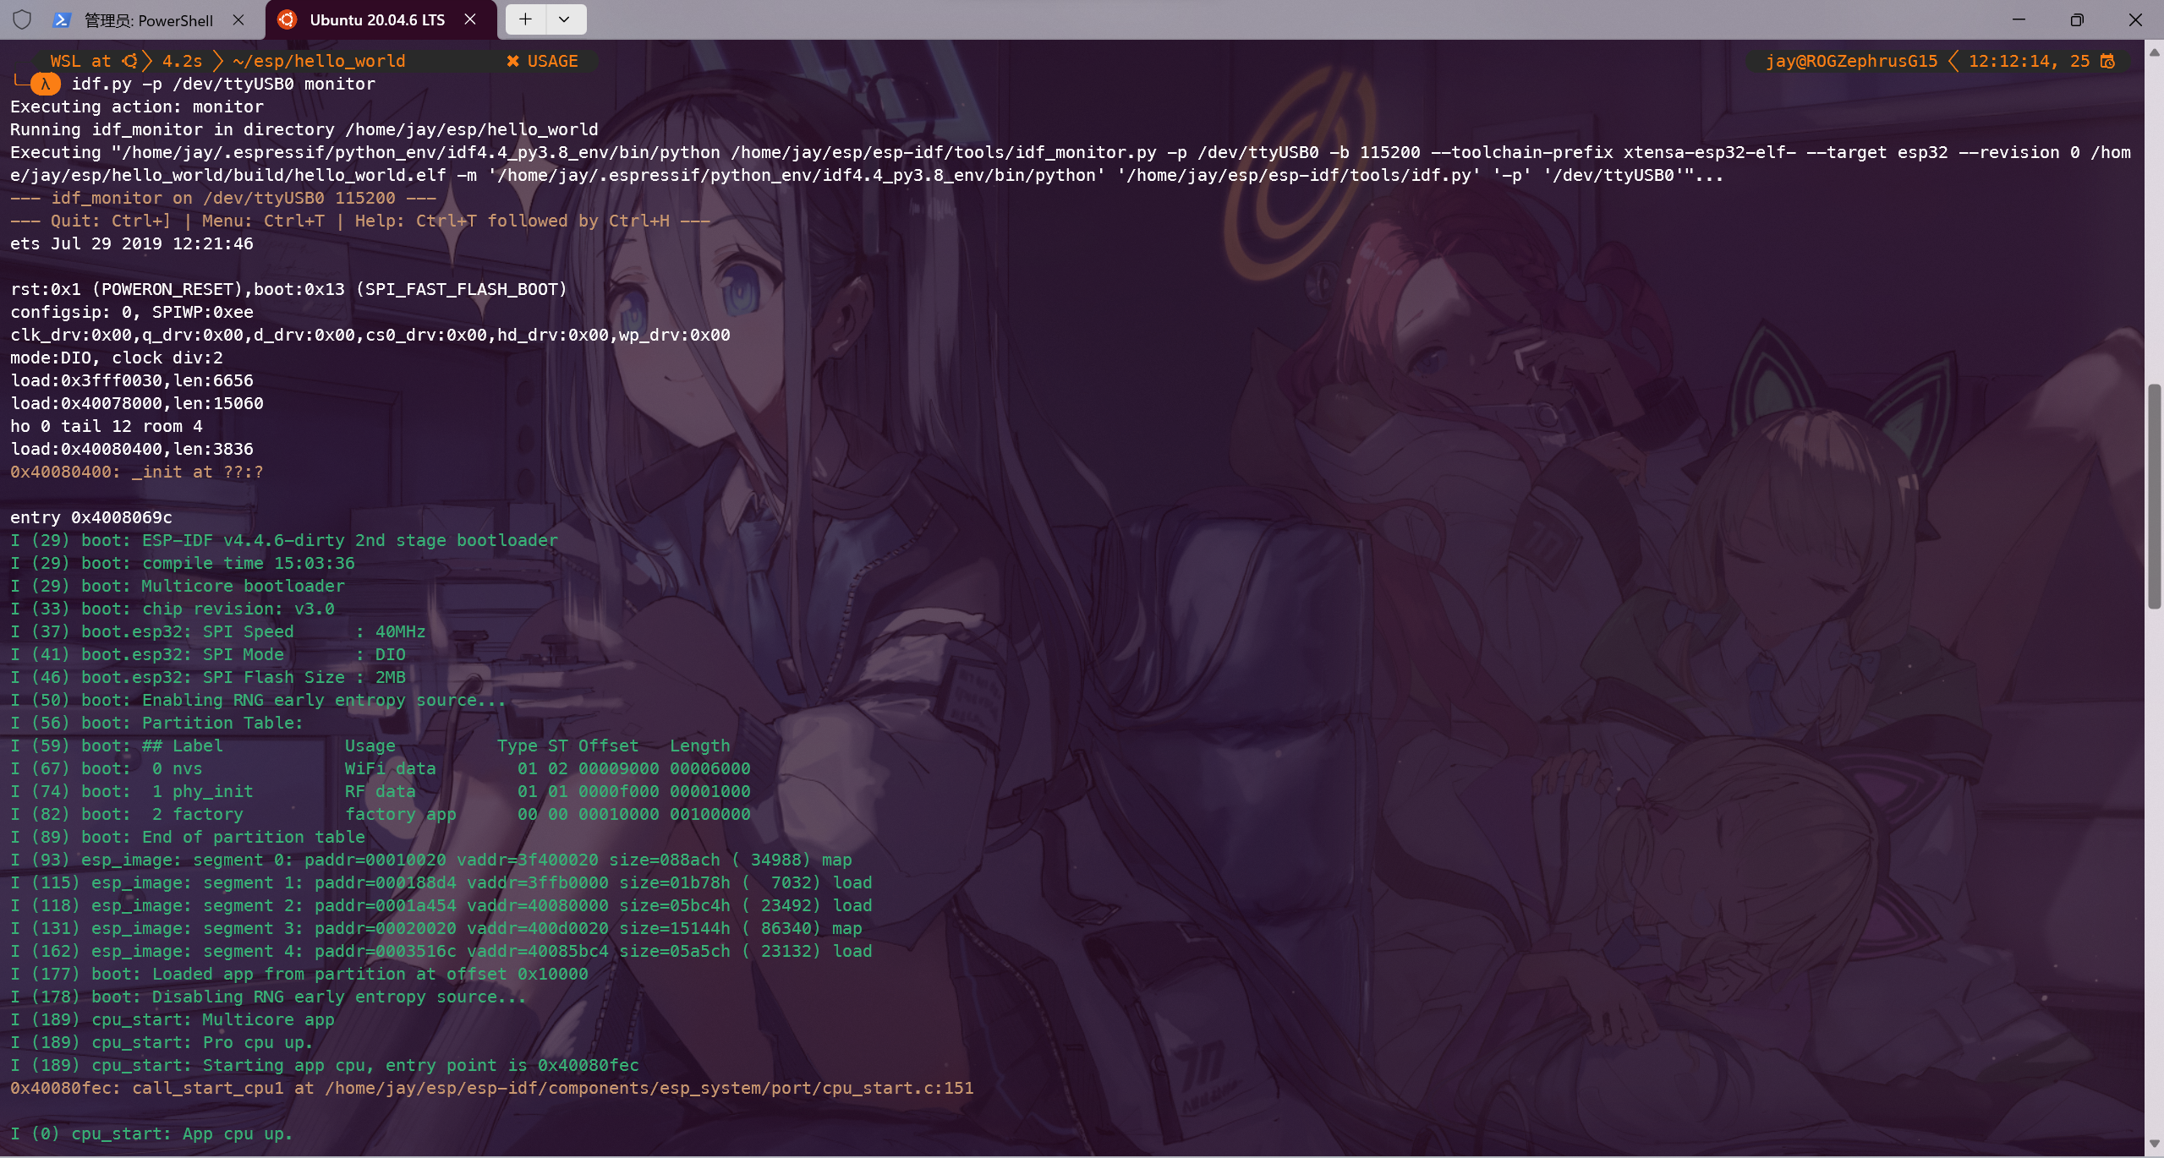
Task: Click the 'segment 3: paddr=00020020' line
Action: click(436, 928)
